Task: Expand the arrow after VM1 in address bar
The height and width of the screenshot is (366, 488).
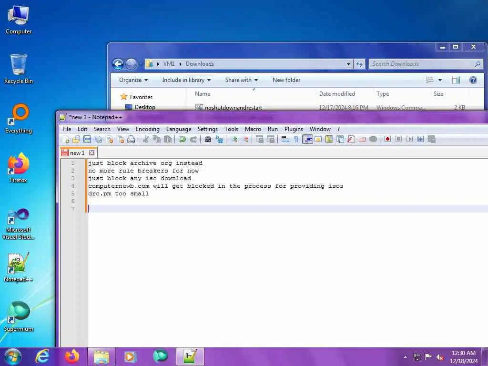Action: click(181, 64)
